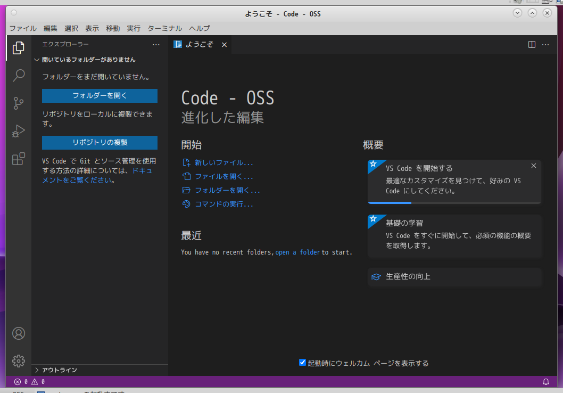Open the Explorer view in activity bar
The height and width of the screenshot is (393, 563).
click(18, 48)
